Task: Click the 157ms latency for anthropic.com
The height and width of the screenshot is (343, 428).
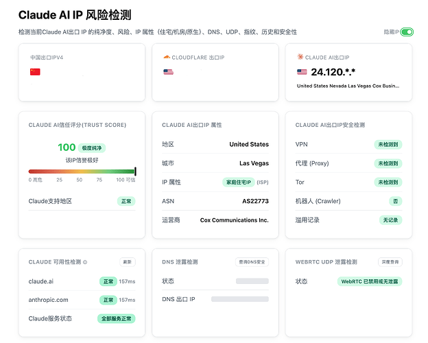Action: [x=127, y=300]
